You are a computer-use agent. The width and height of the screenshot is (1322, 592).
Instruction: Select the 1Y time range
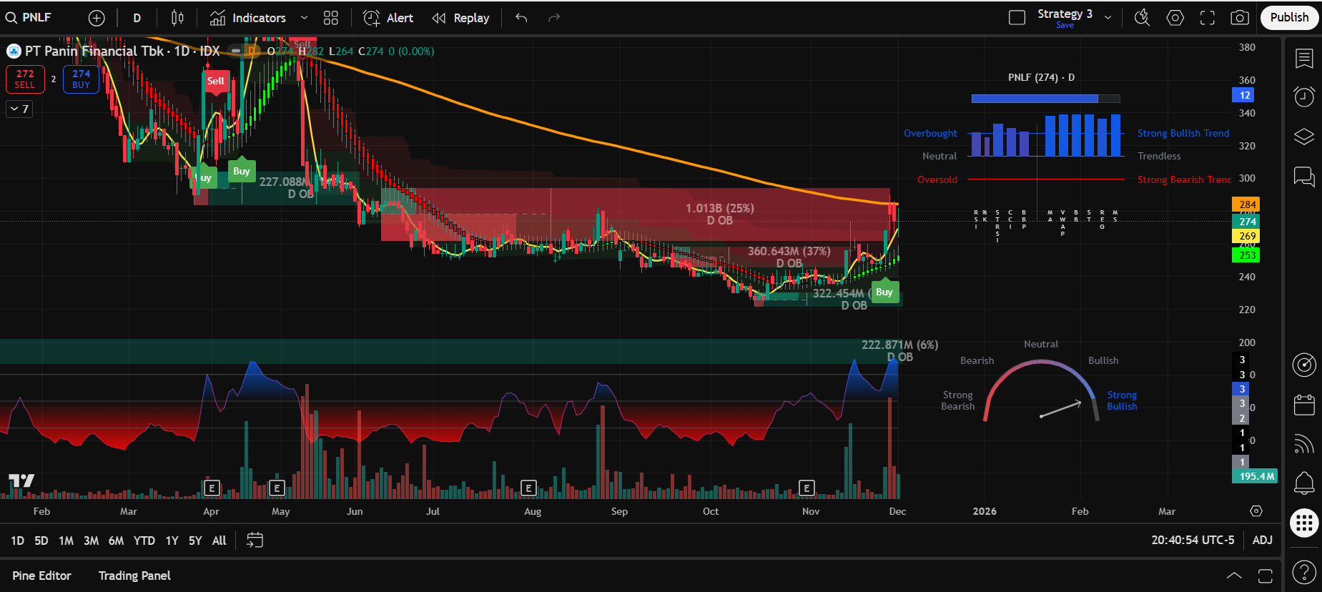[x=172, y=541]
